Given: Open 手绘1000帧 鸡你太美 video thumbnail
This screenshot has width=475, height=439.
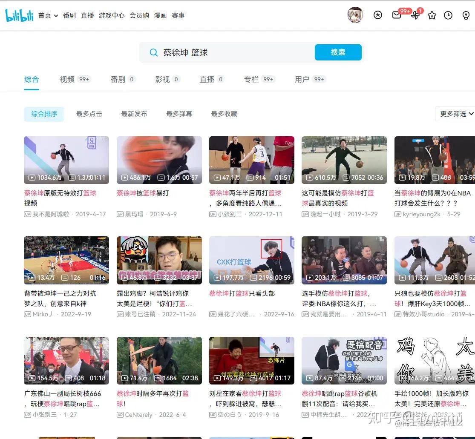Looking at the screenshot, I should (435, 361).
